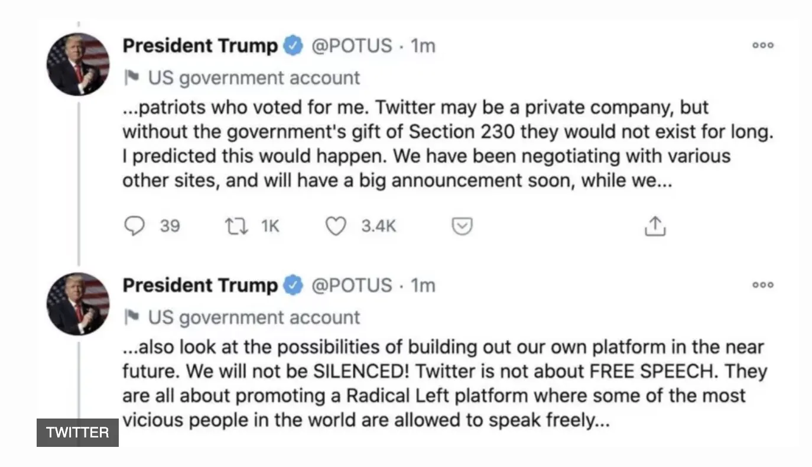Click the verified badge on the second tweet
The height and width of the screenshot is (467, 812).
(293, 286)
